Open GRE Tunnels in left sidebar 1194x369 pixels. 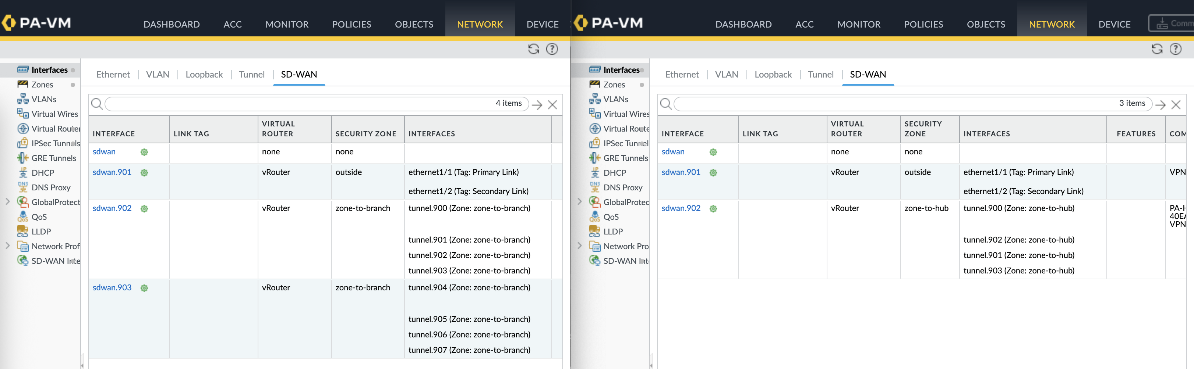point(53,158)
